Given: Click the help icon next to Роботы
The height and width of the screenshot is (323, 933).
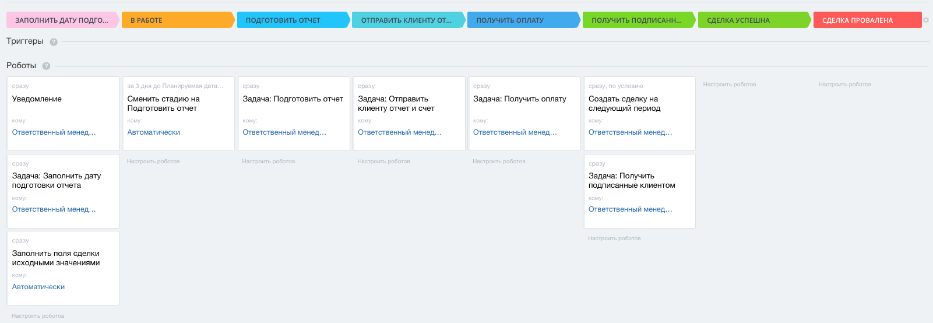Looking at the screenshot, I should click(46, 66).
